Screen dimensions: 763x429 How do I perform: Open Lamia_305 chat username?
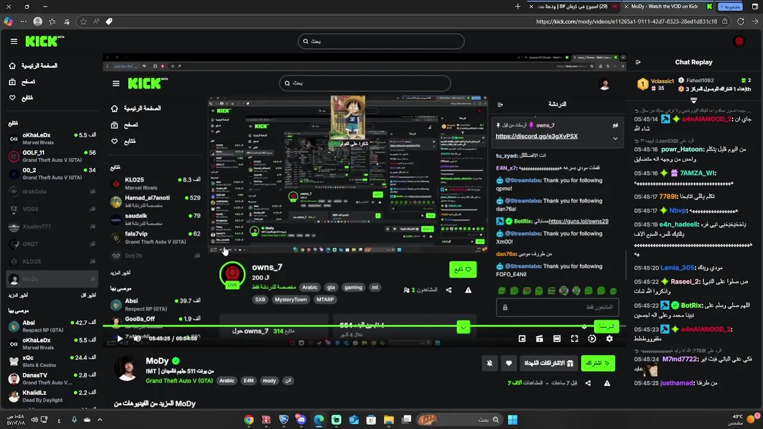point(677,268)
